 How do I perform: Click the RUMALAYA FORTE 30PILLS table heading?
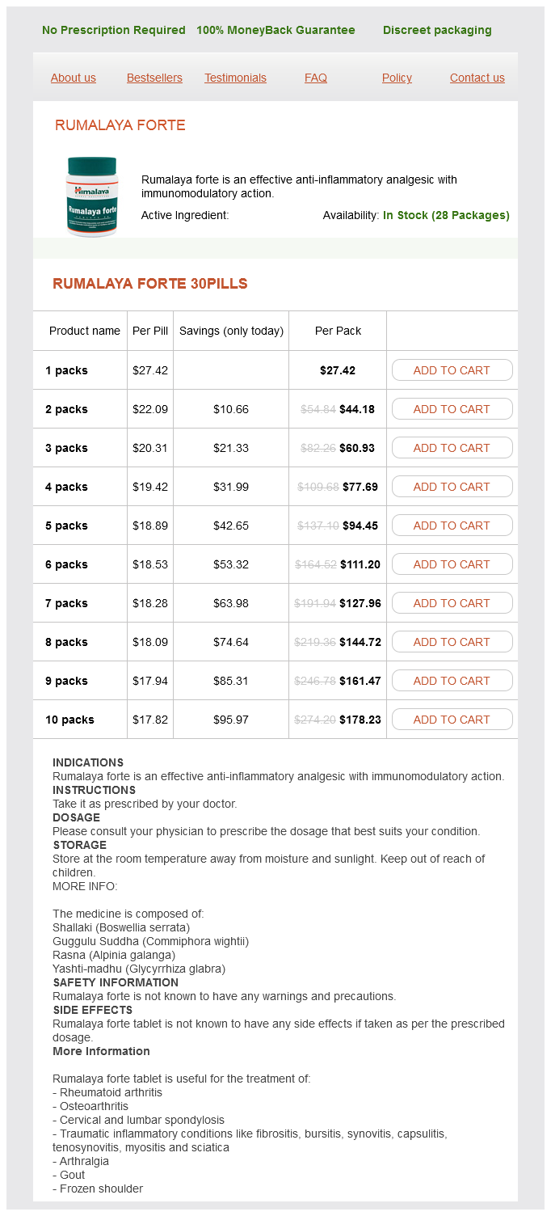pos(150,284)
